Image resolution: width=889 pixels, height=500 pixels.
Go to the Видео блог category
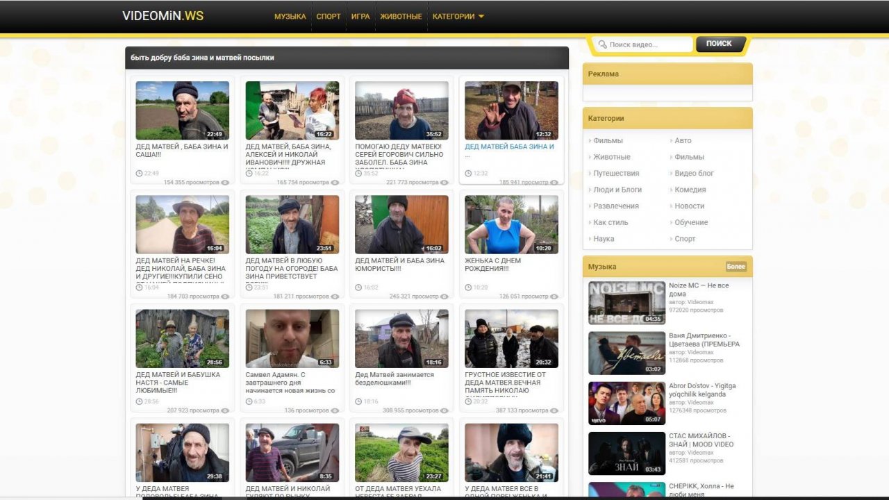tap(695, 174)
